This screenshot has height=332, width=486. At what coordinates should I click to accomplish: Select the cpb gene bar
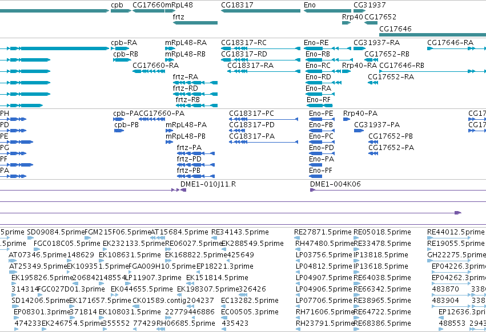tap(121, 11)
